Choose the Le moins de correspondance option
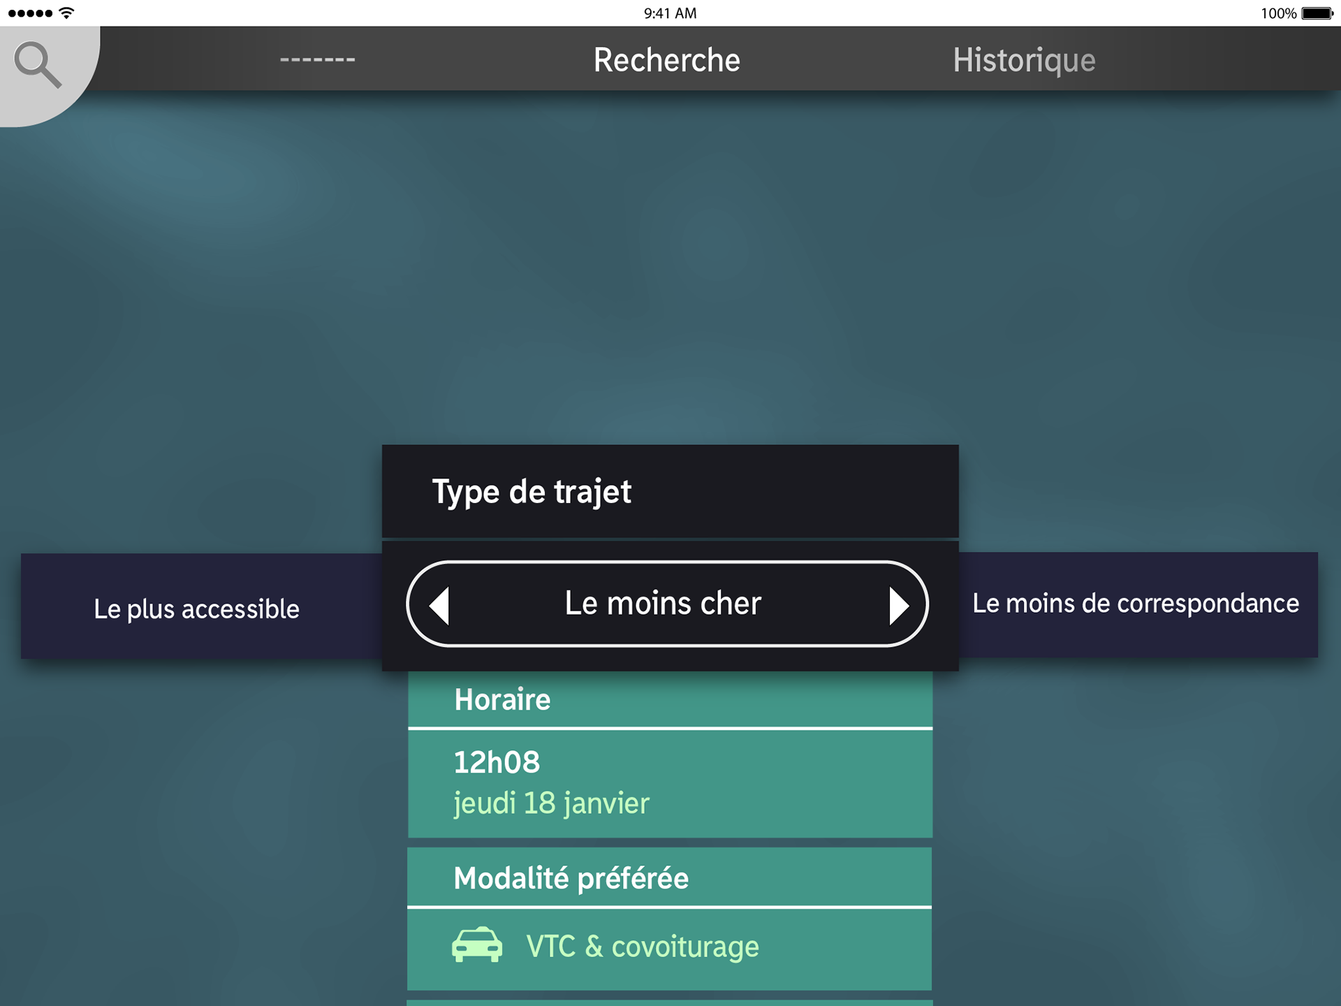This screenshot has height=1006, width=1341. click(x=1138, y=604)
